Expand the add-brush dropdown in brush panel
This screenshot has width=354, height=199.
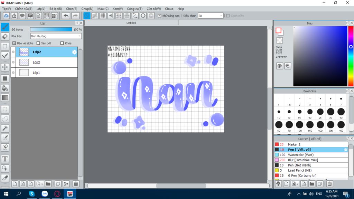(x=298, y=184)
